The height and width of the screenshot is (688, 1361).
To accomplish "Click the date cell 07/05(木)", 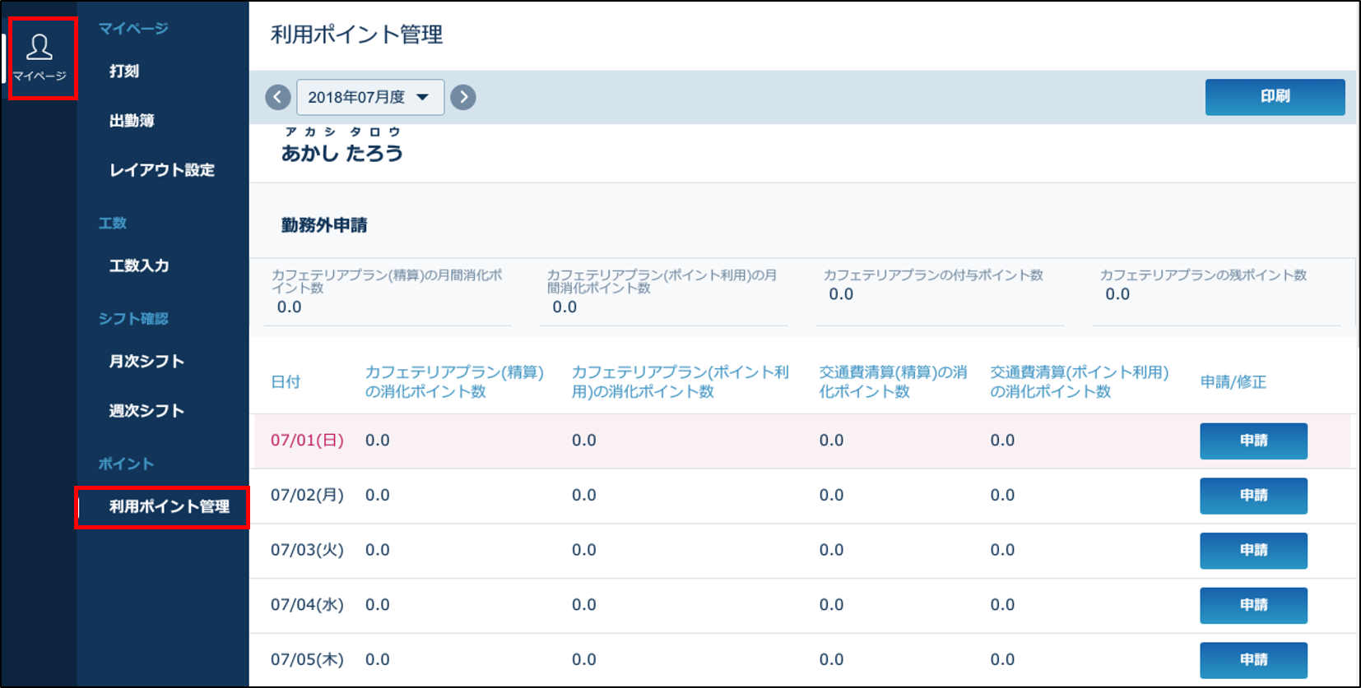I will [x=307, y=660].
